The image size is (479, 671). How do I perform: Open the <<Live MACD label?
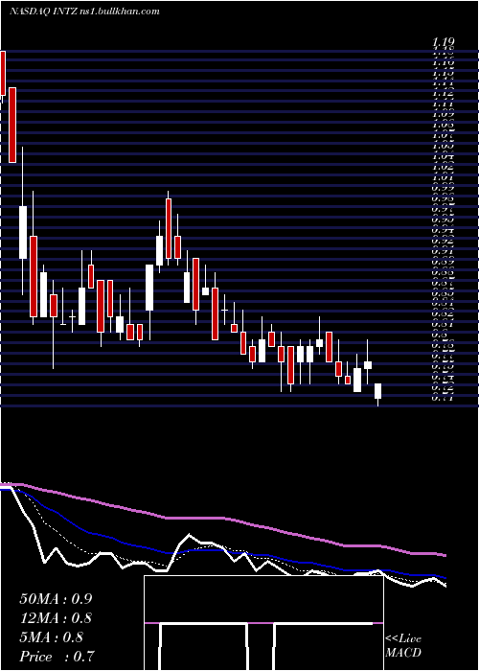403,646
